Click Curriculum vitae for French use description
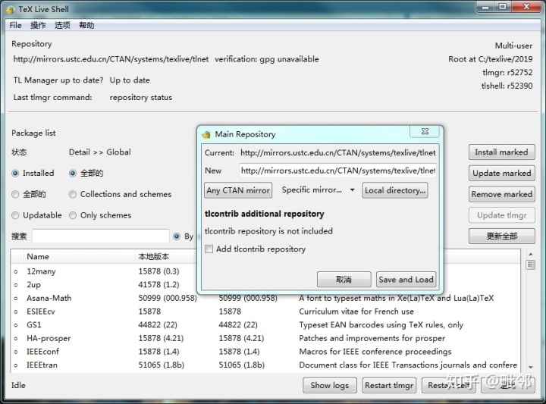 356,312
